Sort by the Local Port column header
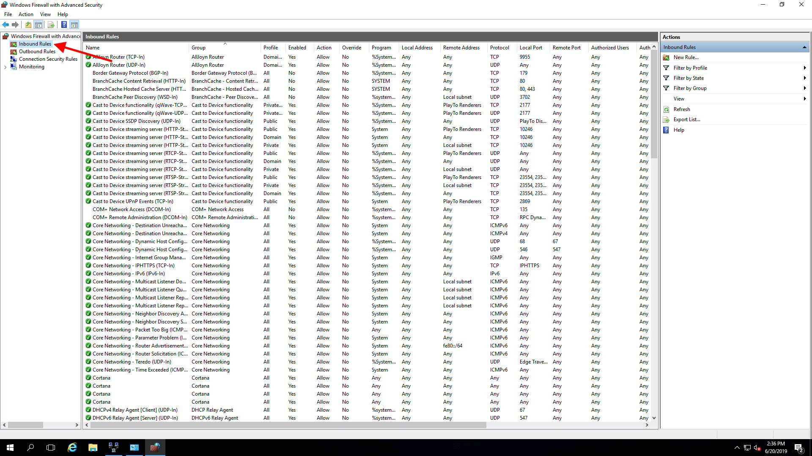This screenshot has width=812, height=456. pos(533,48)
